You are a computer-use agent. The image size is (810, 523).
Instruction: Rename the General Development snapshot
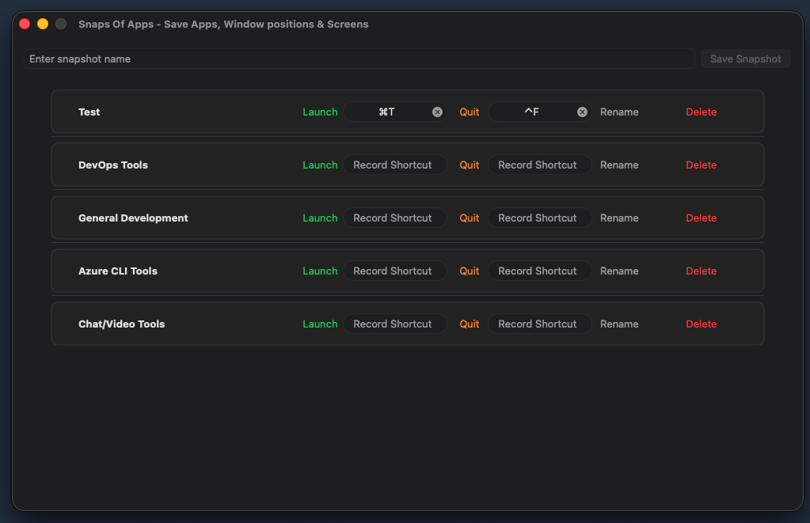pyautogui.click(x=619, y=218)
